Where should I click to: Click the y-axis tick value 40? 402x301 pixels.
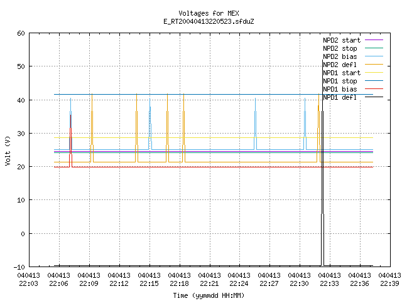coord(21,100)
